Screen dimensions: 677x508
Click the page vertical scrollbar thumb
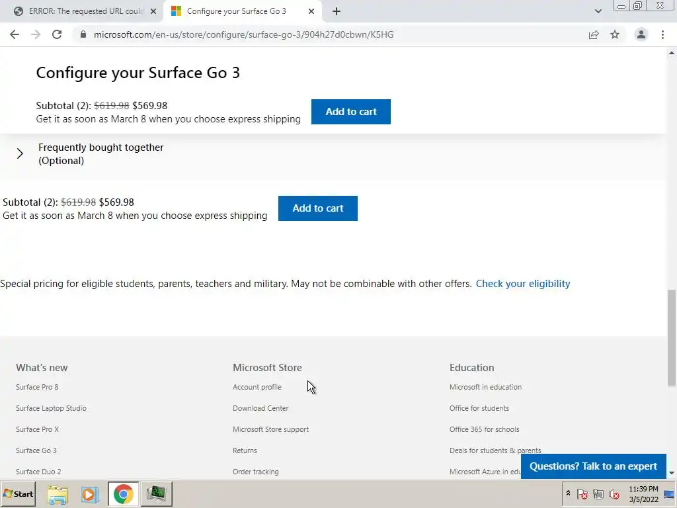point(672,338)
